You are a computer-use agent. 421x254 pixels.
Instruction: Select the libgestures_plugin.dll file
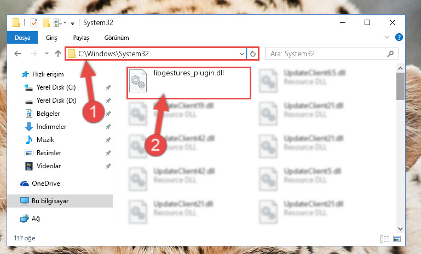[189, 83]
